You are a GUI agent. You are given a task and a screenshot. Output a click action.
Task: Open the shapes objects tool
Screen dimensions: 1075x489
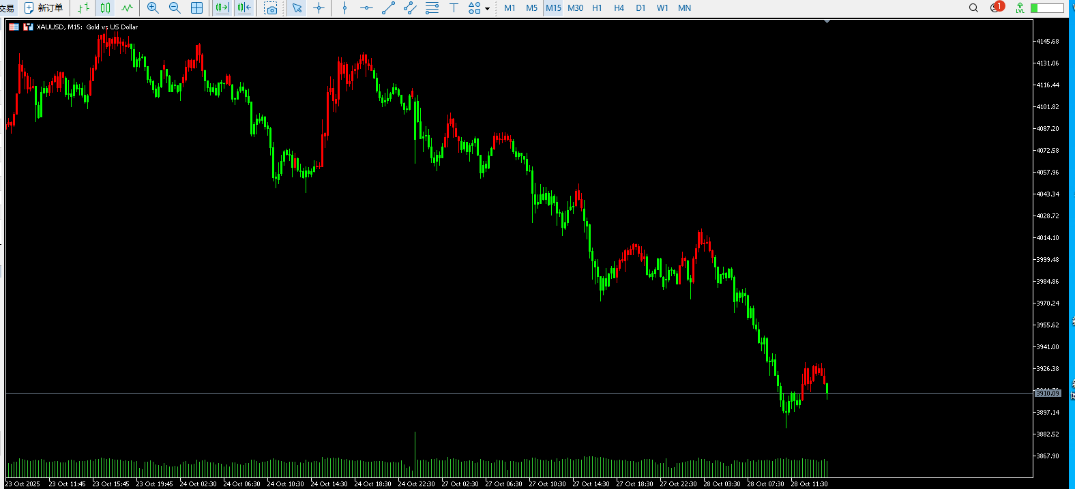pyautogui.click(x=474, y=8)
